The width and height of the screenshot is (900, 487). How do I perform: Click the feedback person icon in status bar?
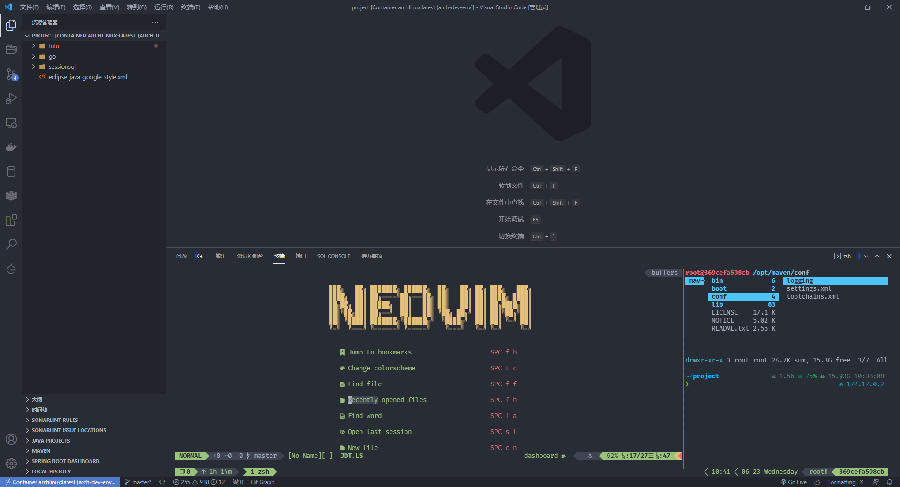click(x=875, y=482)
